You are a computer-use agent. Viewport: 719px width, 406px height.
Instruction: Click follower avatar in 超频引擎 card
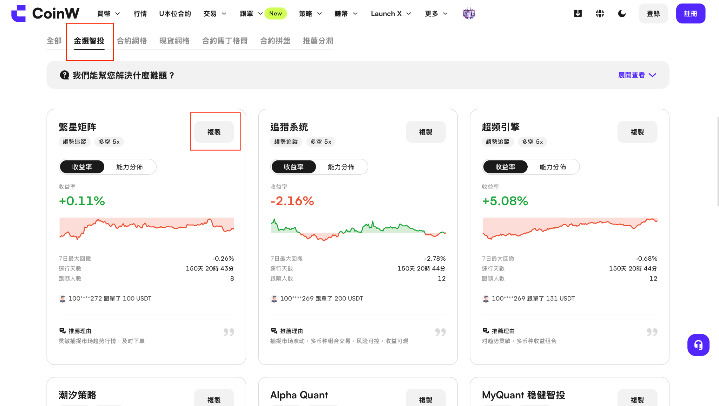(486, 298)
